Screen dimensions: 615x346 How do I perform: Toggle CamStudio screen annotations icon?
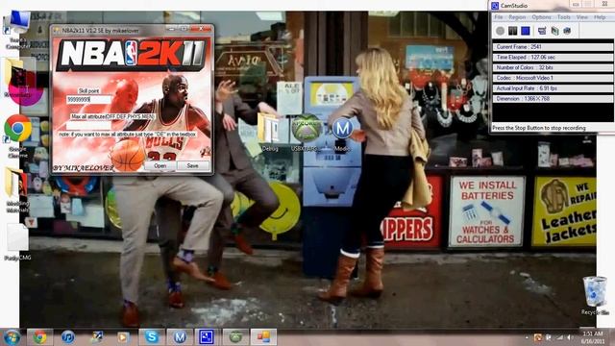(542, 31)
